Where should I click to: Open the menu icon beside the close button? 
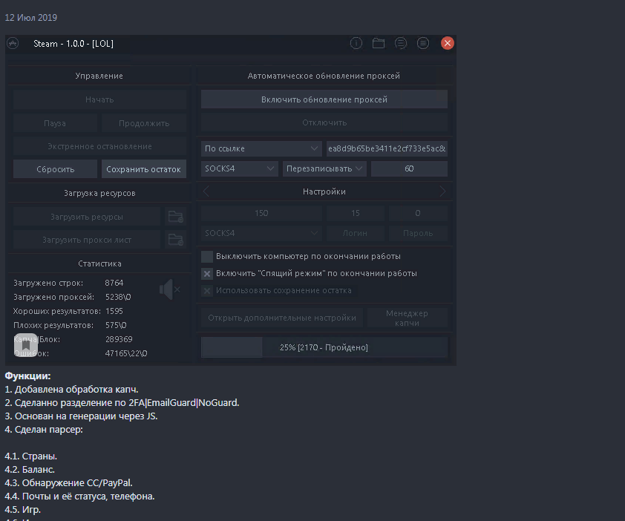point(423,43)
